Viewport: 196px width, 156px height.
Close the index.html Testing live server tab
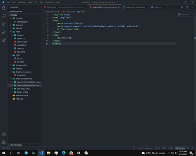click(x=119, y=7)
